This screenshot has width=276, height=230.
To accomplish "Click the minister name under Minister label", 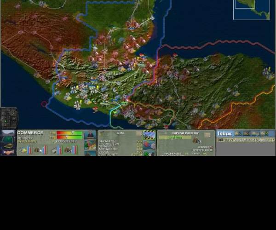I will point(27,141).
